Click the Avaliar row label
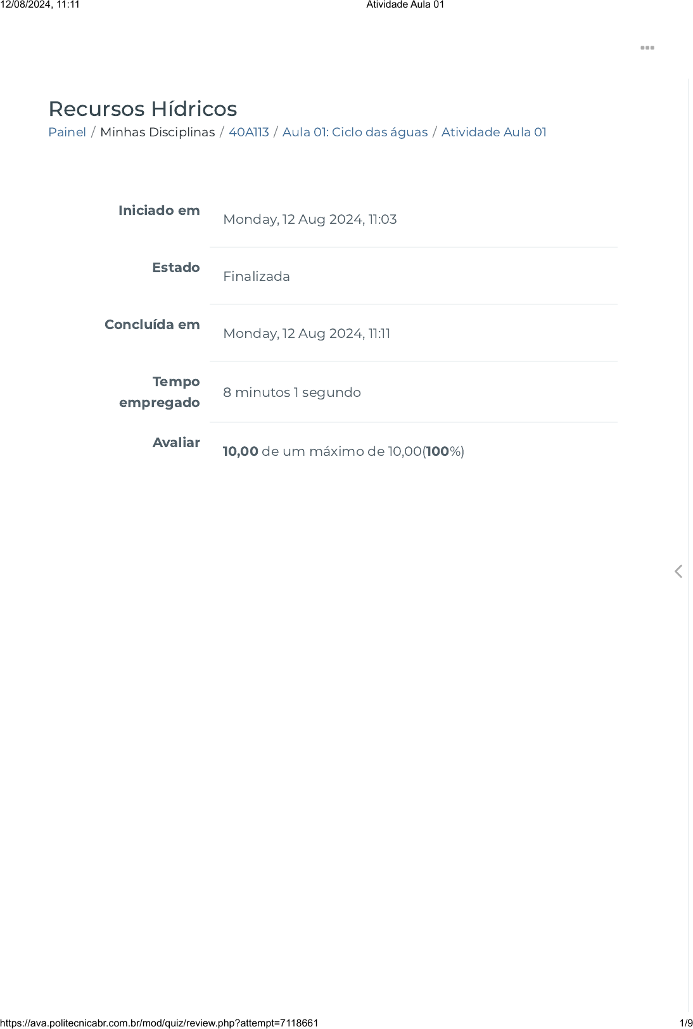The height and width of the screenshot is (1029, 693). tap(176, 443)
